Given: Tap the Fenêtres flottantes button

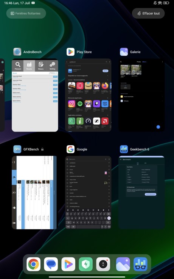Looking at the screenshot, I should coord(26,13).
